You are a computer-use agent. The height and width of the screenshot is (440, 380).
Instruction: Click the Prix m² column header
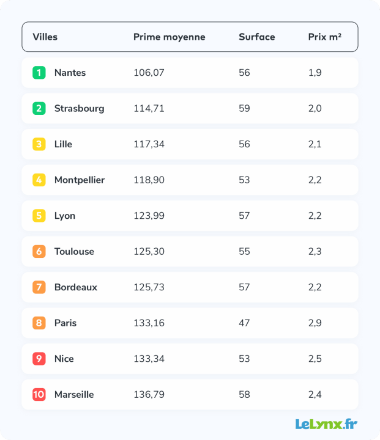[x=325, y=37]
